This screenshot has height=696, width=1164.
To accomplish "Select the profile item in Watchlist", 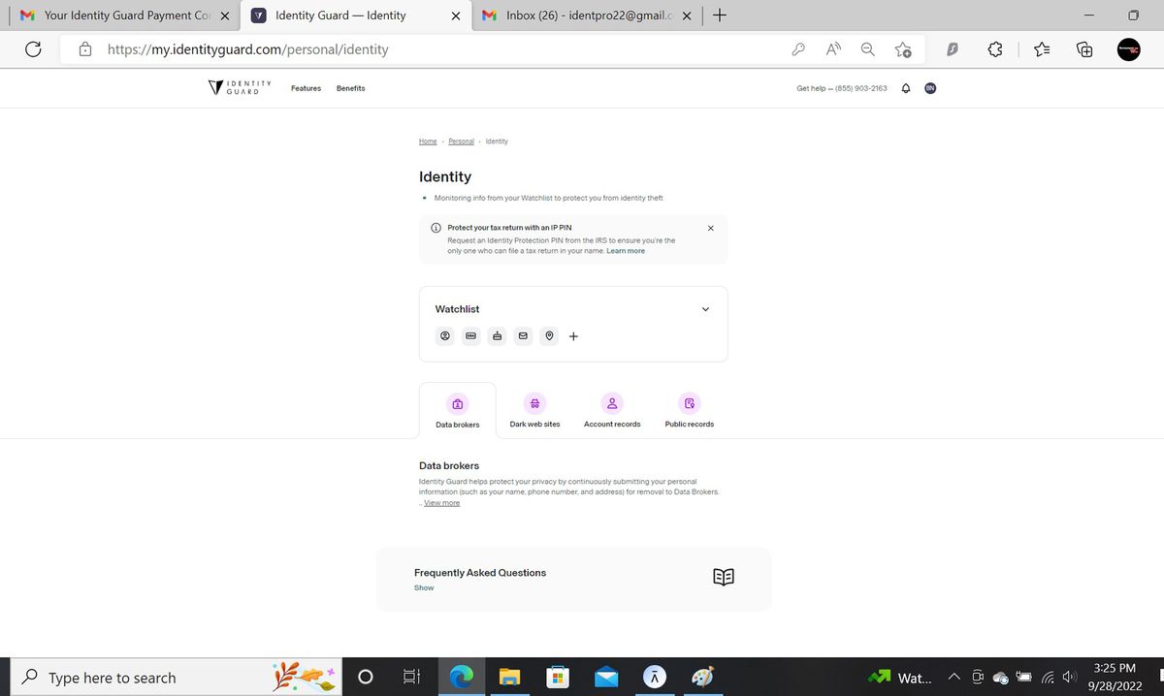I will coord(444,335).
